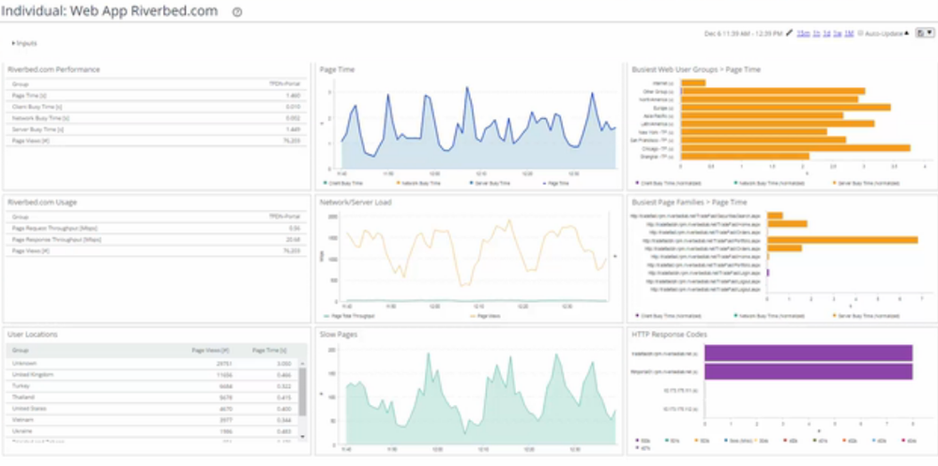The height and width of the screenshot is (466, 938).
Task: Click Server Busy Time [s] row in Performance table
Action: tap(157, 129)
